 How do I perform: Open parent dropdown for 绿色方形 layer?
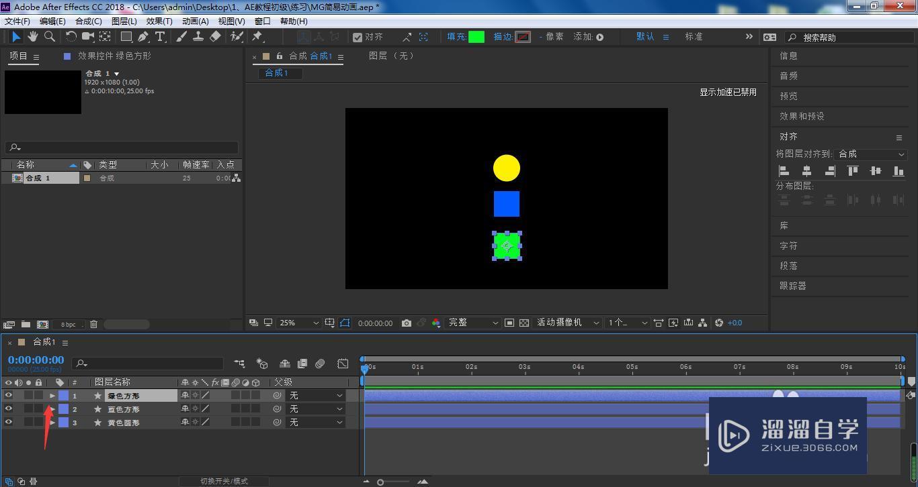pos(316,396)
